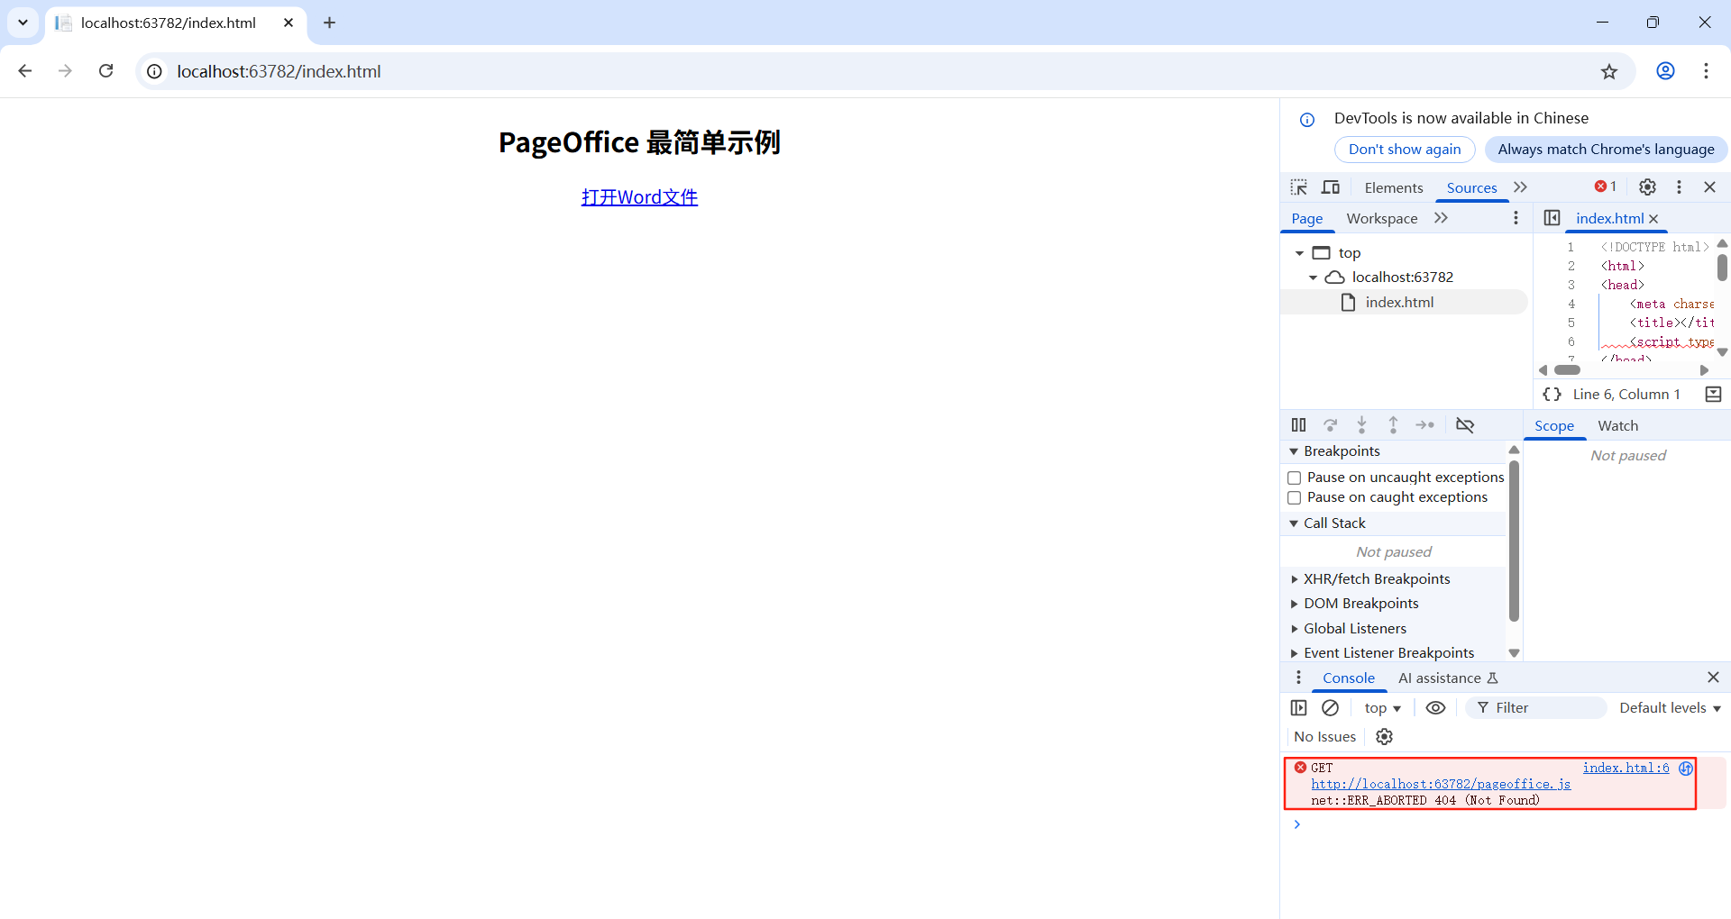Enable Pause on caught exceptions

[1294, 497]
